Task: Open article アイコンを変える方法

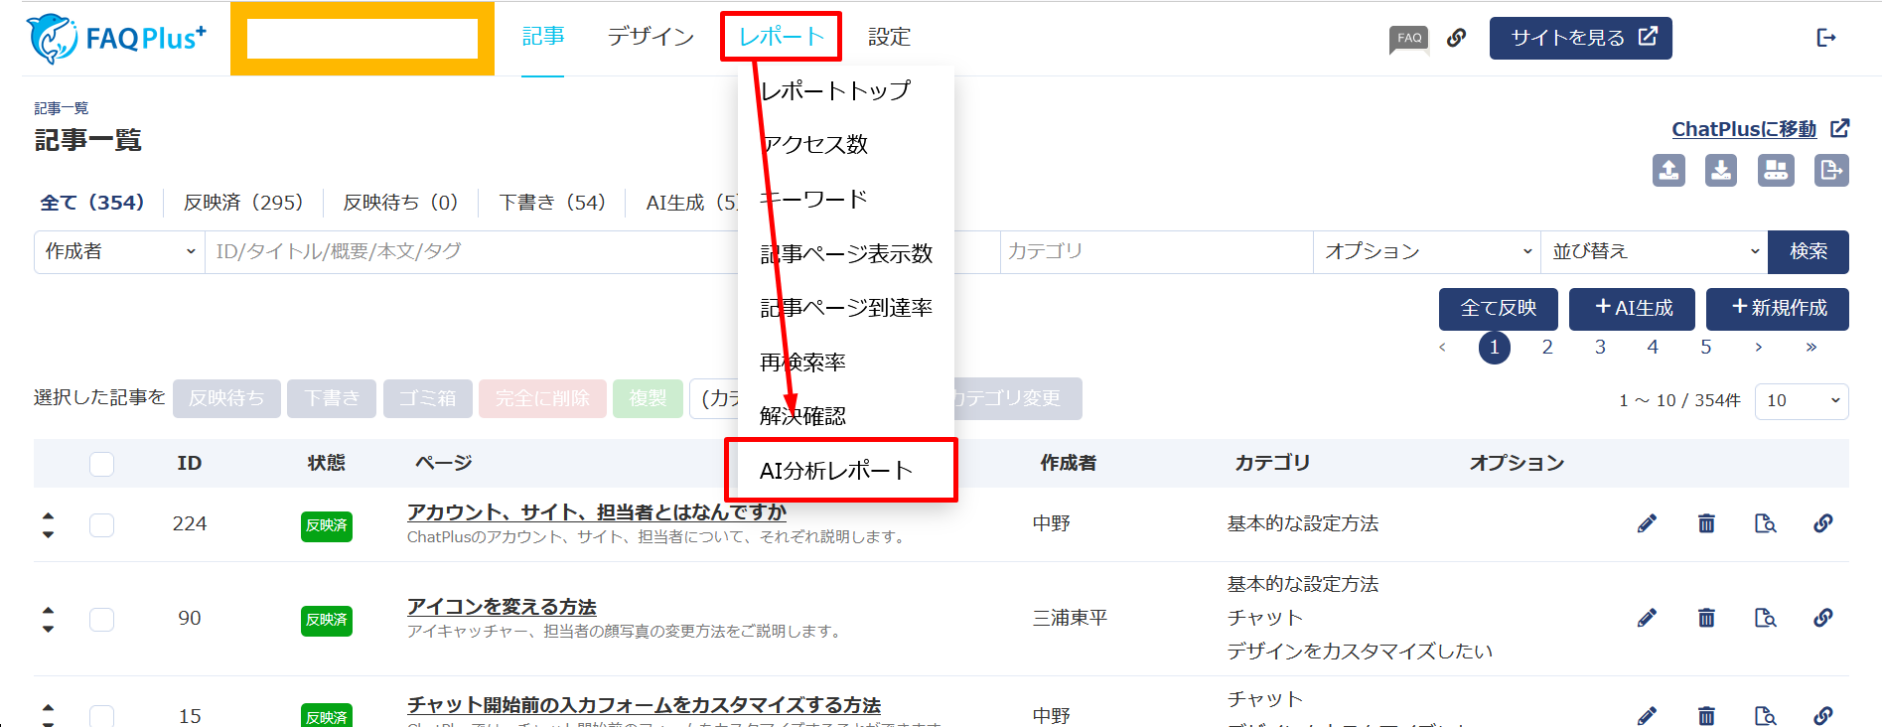Action: click(502, 607)
